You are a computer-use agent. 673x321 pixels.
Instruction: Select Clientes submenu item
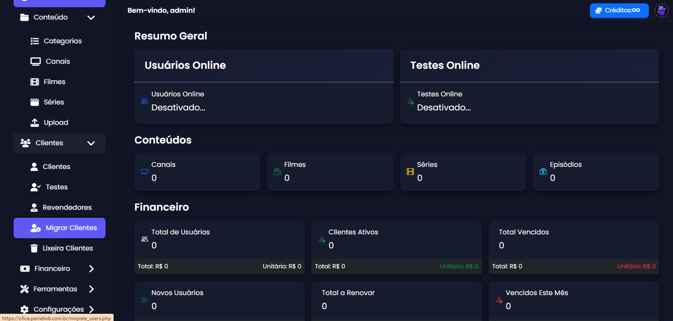coord(56,167)
